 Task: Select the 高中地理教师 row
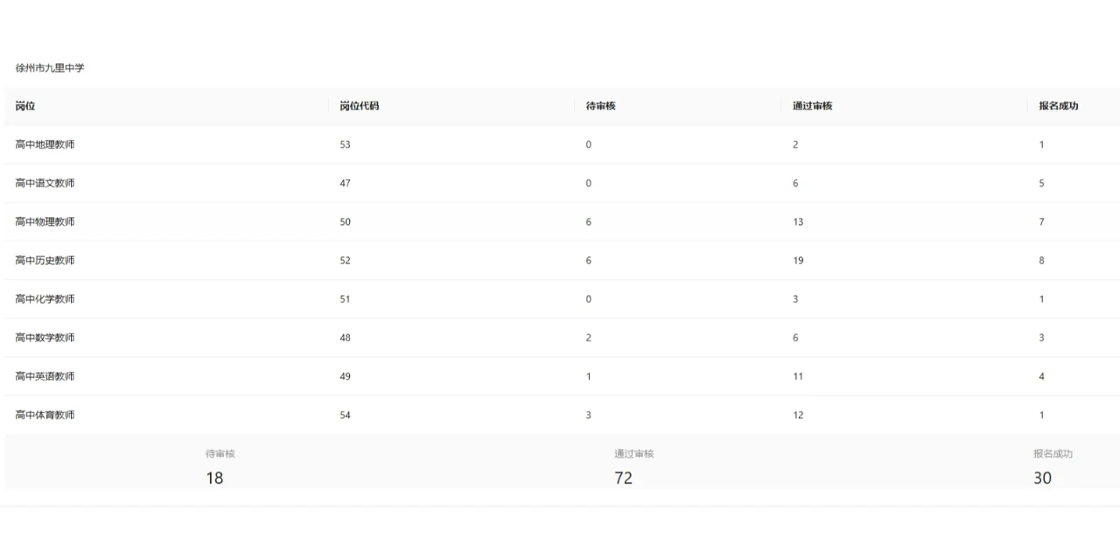tap(45, 144)
